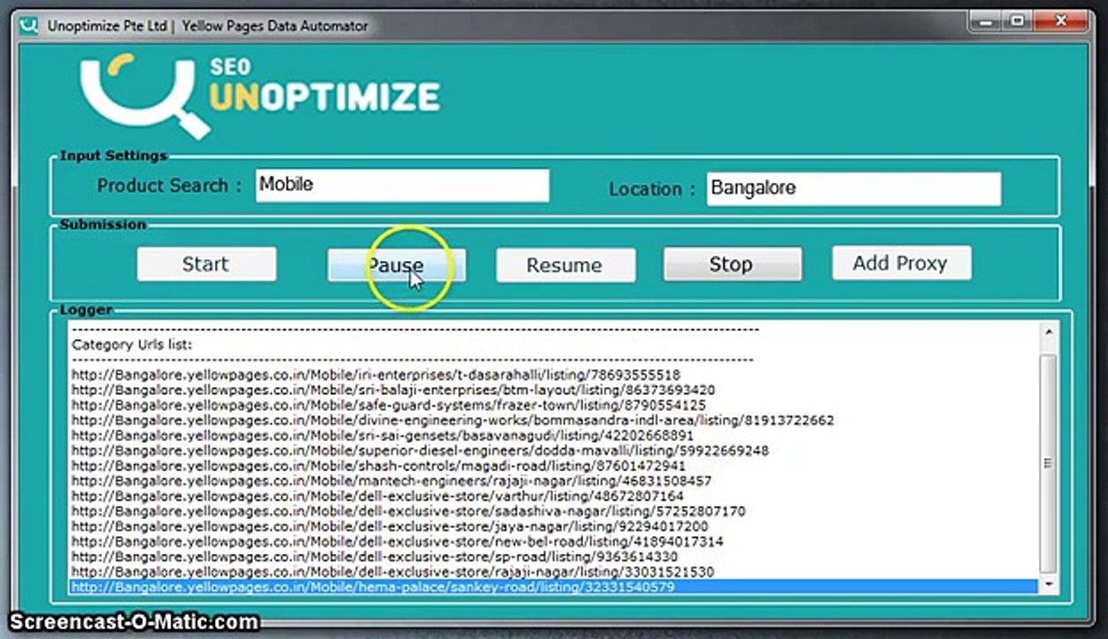
Task: Select the sri-sai-gensets basavanagudi URL
Action: (x=383, y=435)
